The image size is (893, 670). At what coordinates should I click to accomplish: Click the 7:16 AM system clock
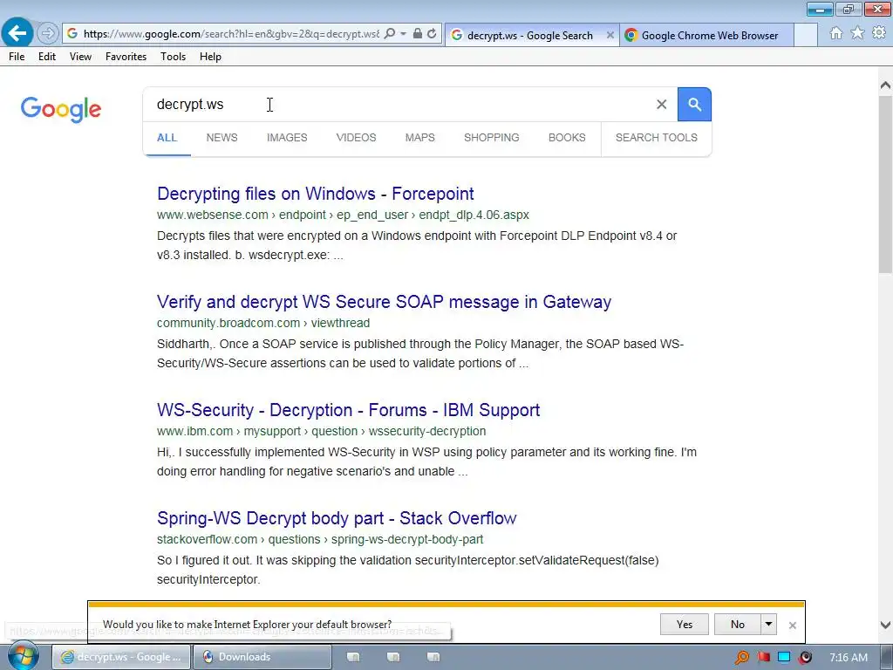849,658
